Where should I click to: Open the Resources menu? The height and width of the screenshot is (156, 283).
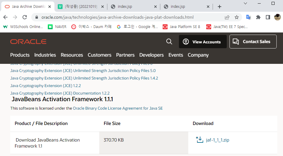72,55
